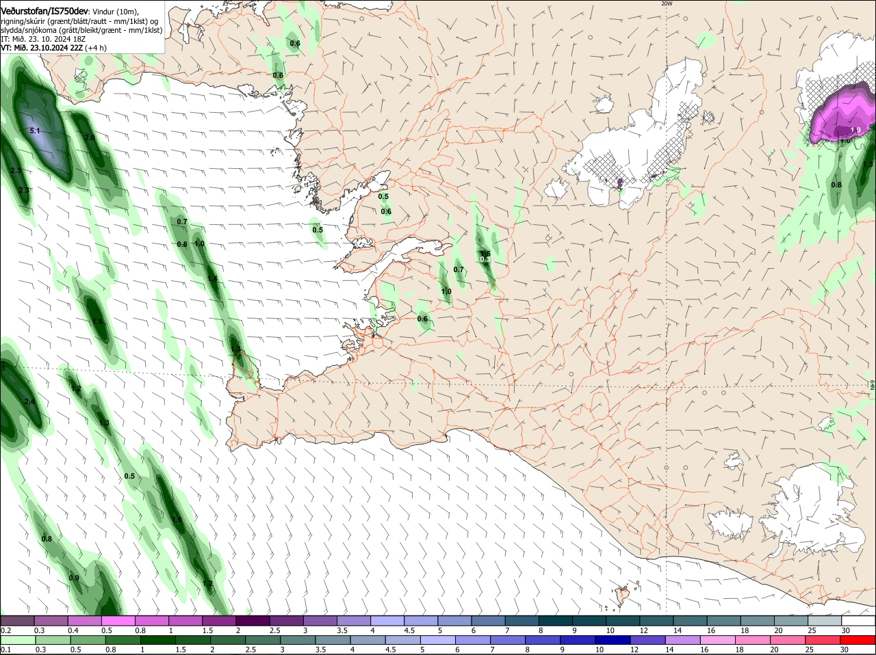Click the 1.4 precipitation value label
876x655 pixels.
[x=212, y=278]
